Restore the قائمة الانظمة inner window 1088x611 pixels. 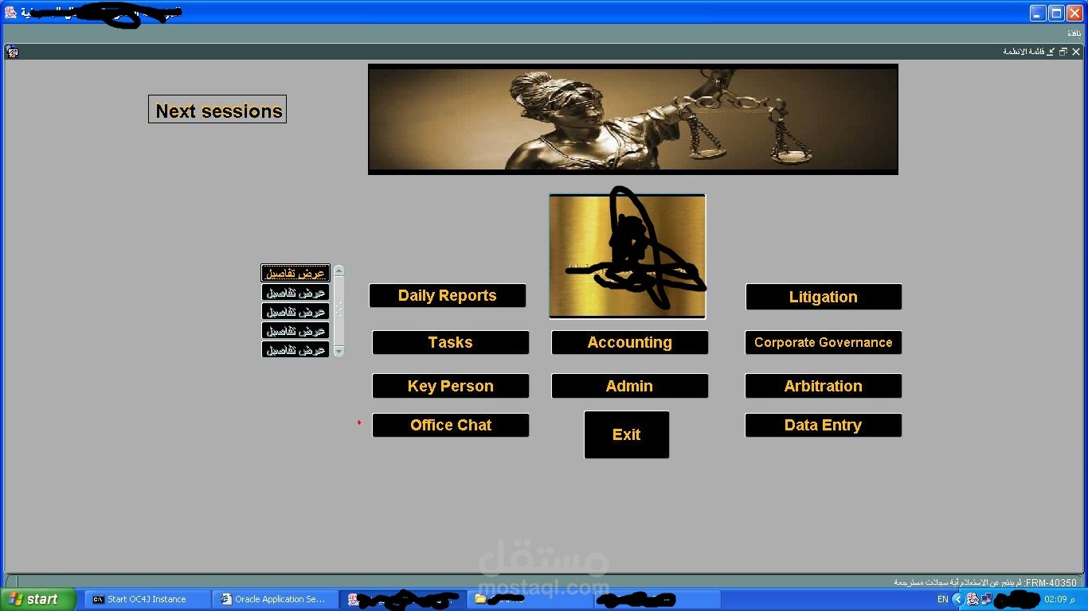pyautogui.click(x=1063, y=52)
